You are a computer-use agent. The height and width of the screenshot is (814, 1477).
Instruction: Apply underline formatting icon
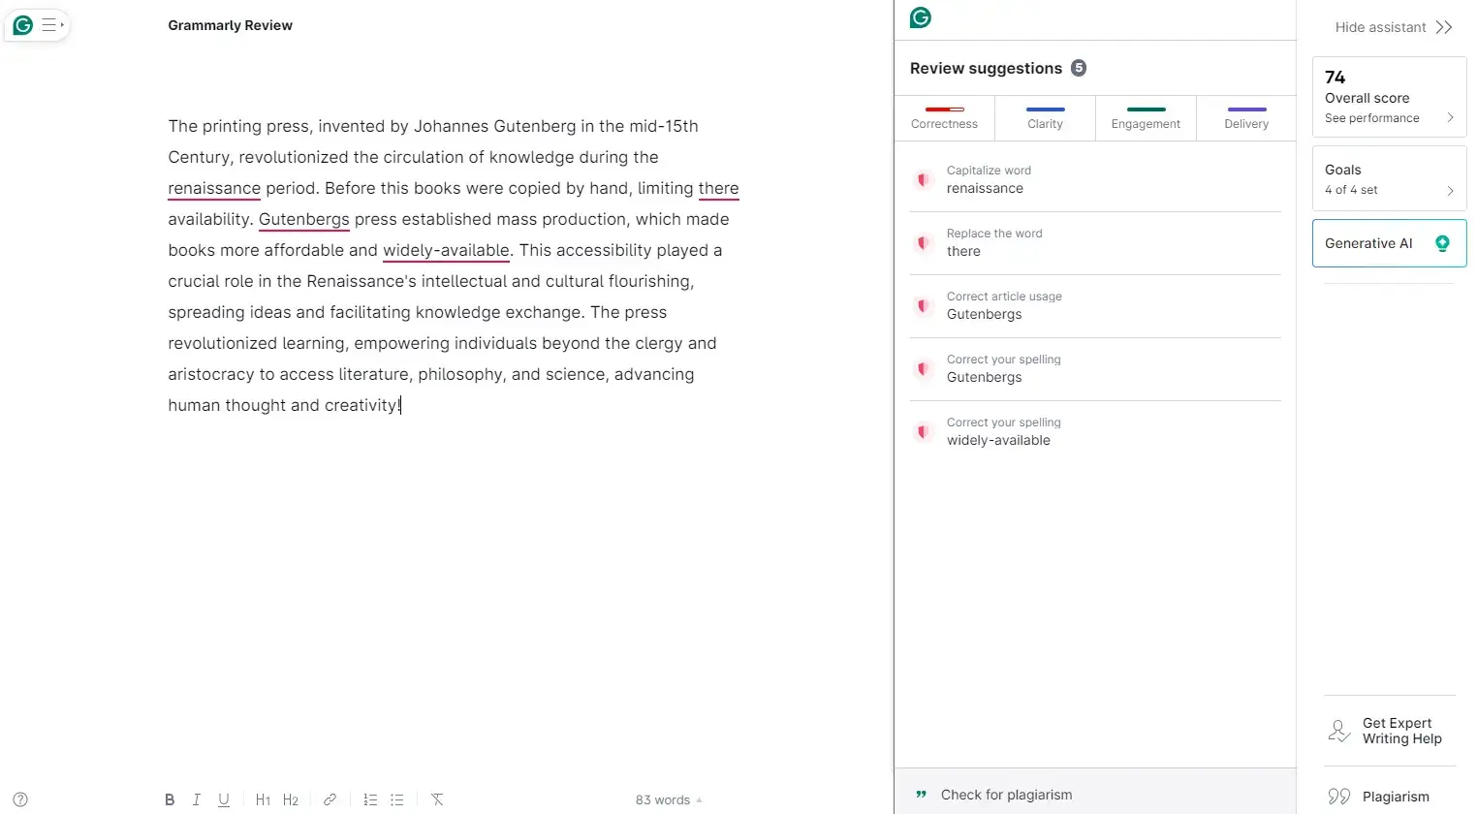click(x=224, y=799)
